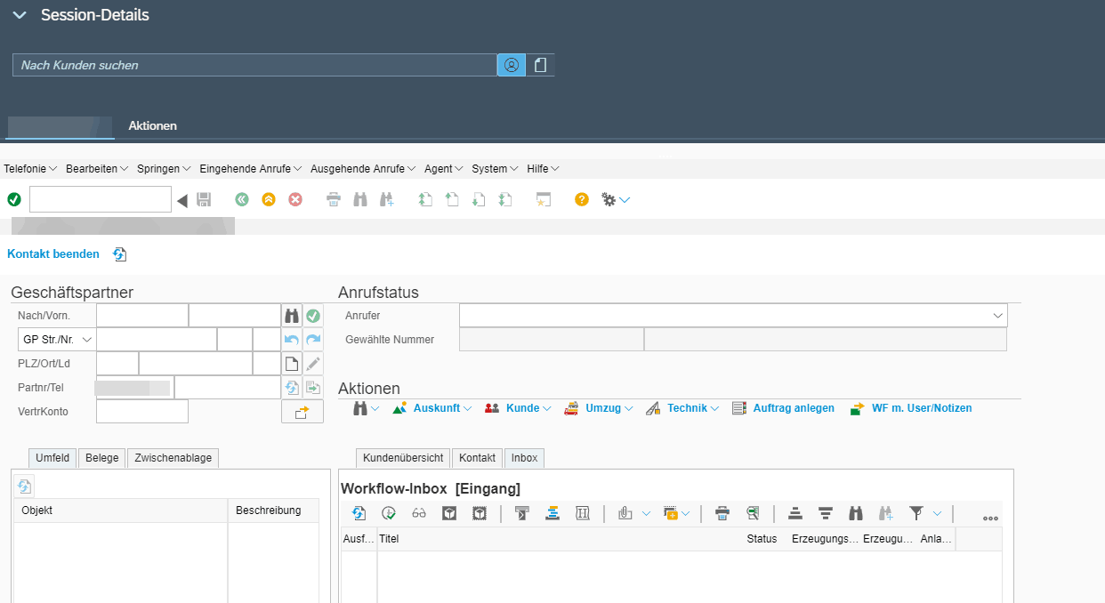Open the Ausgehende Anrufe menu
Screen dimensions: 1105x603
pos(363,169)
